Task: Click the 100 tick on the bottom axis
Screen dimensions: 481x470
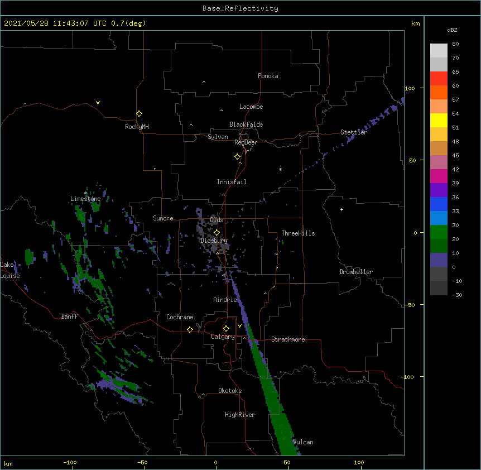Action: click(359, 462)
